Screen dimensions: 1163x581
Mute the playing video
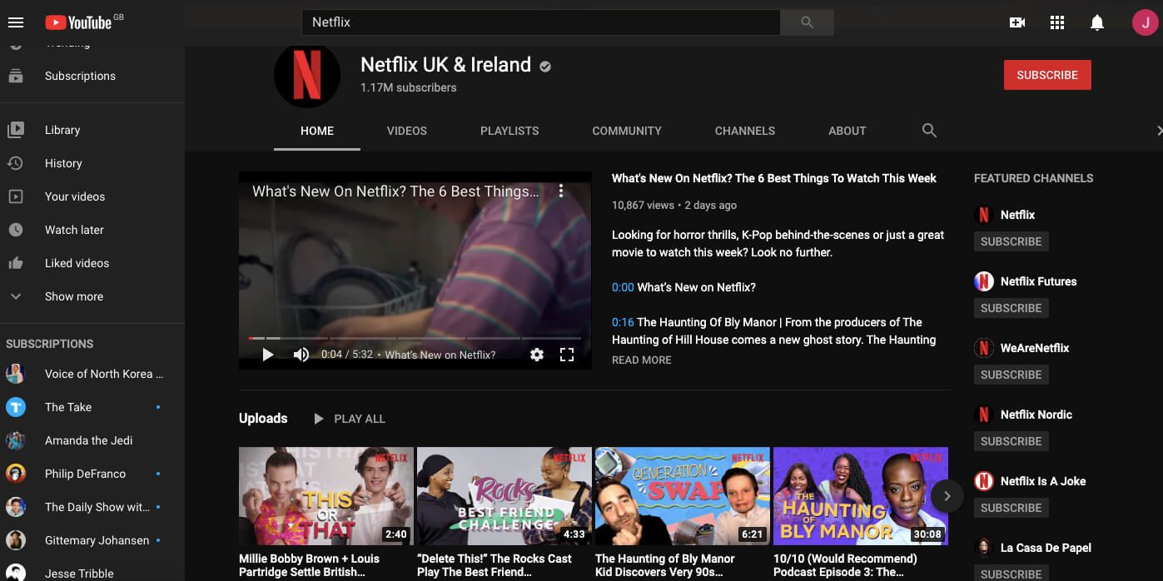[301, 355]
